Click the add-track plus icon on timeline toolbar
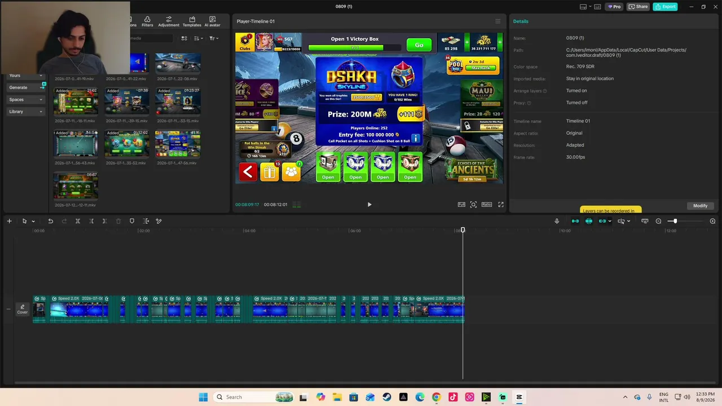722x406 pixels. [9, 221]
